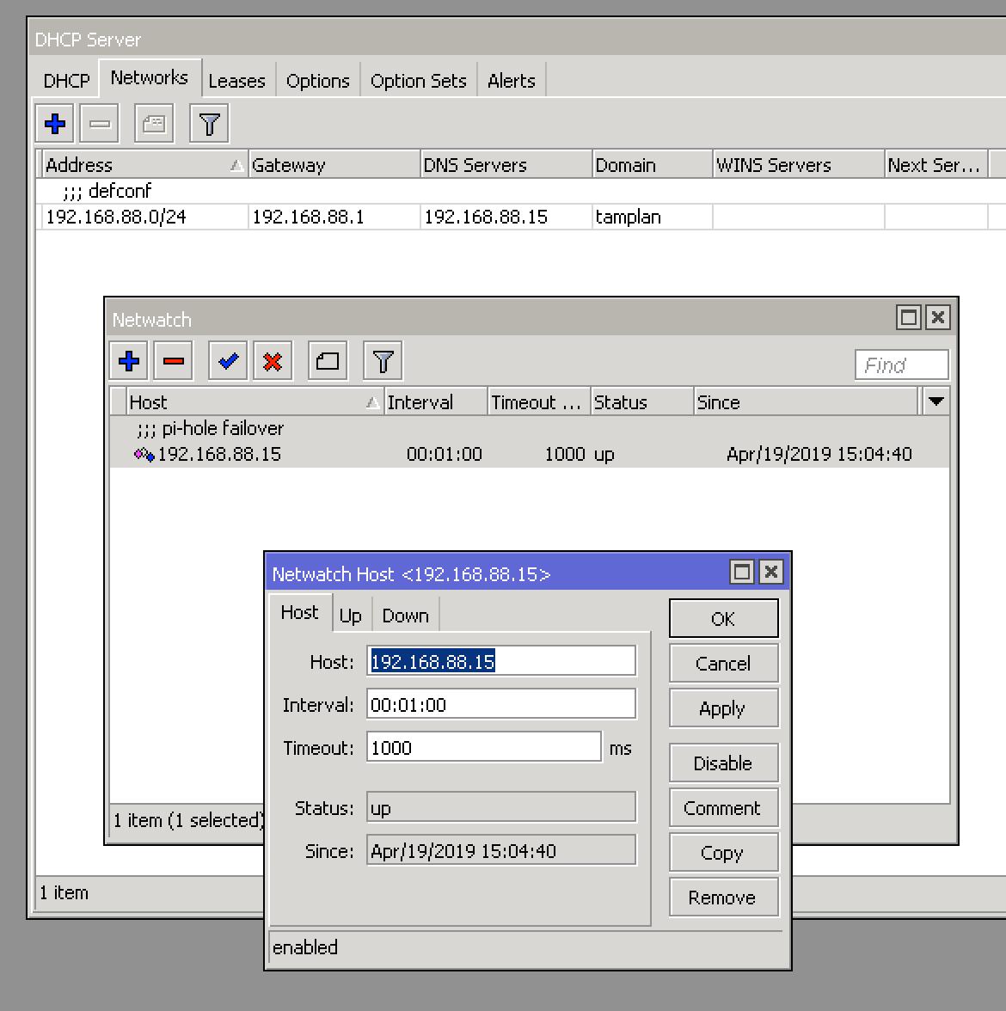Open the Leases tab

pyautogui.click(x=236, y=81)
